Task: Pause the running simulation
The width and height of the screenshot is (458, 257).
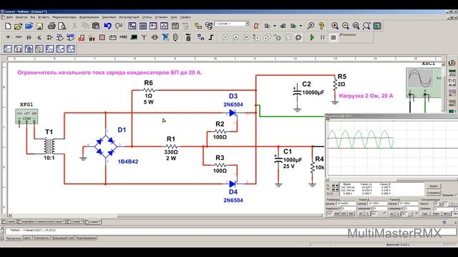Action: click(x=323, y=37)
